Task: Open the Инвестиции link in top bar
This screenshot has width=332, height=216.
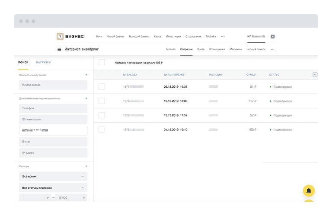Action: (x=173, y=37)
